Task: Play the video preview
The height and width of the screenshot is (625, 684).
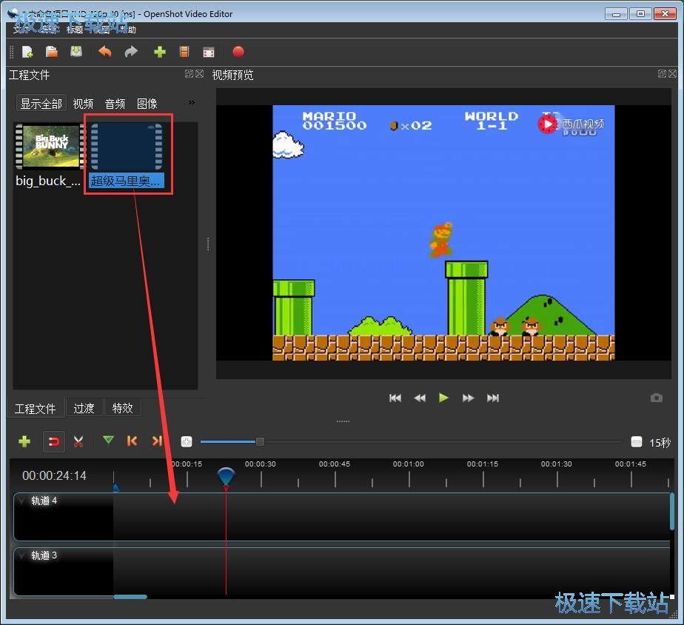Action: pyautogui.click(x=443, y=398)
